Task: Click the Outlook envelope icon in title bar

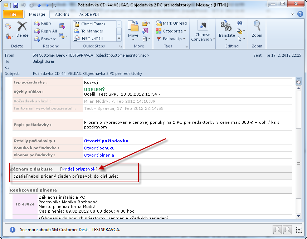Action: (x=6, y=5)
